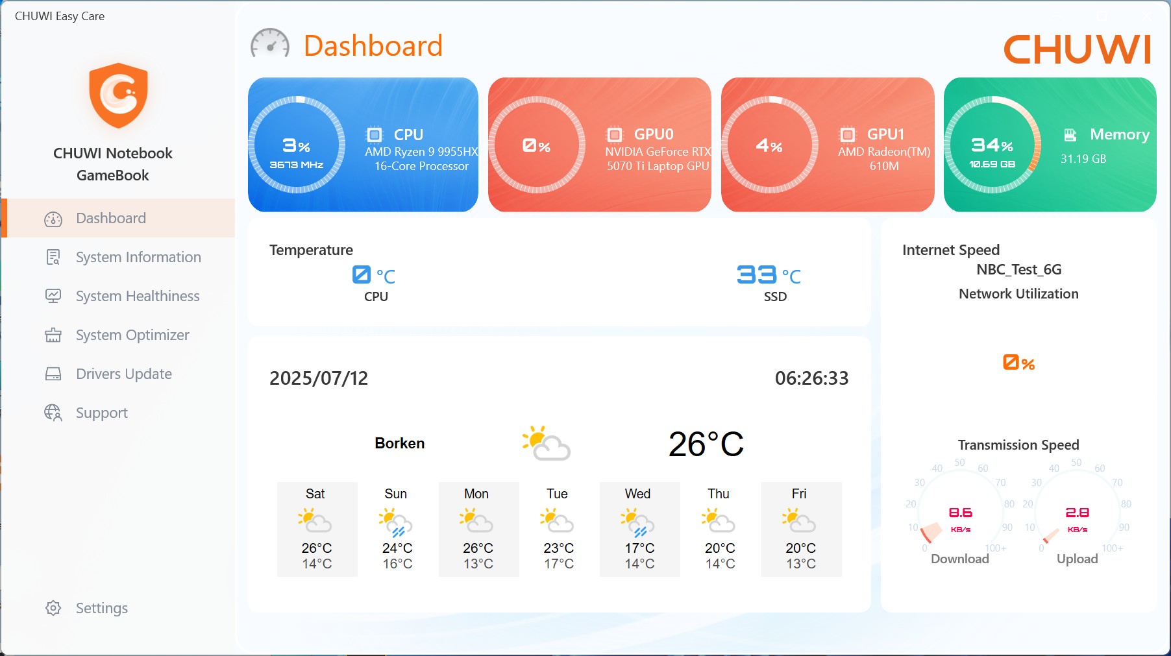Click the CHUWI Easy Care window title
The image size is (1171, 656).
pos(60,16)
